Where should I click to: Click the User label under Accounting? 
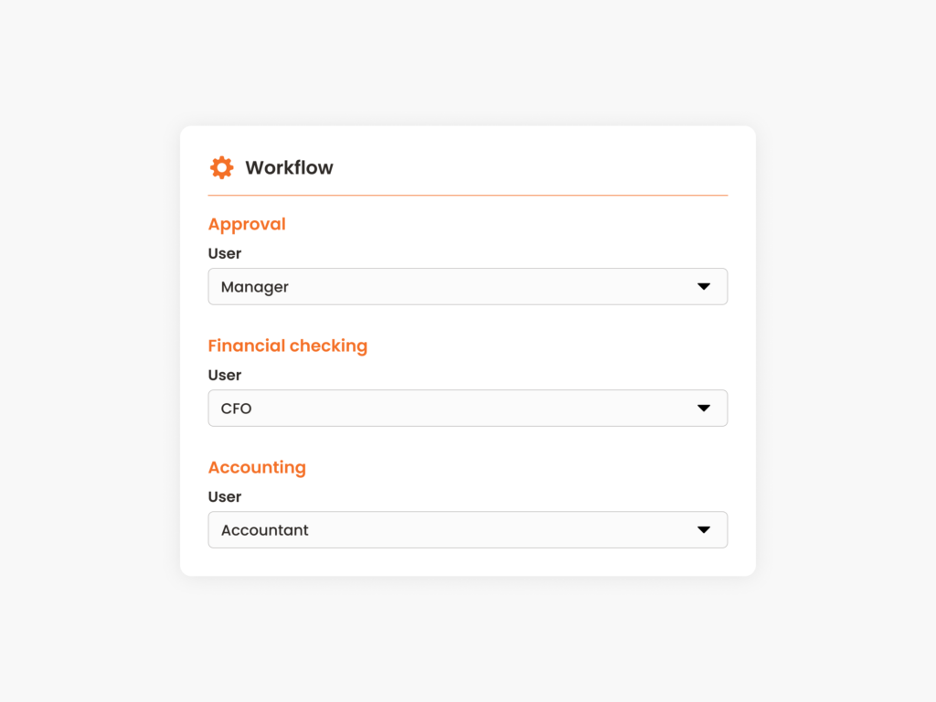tap(224, 496)
